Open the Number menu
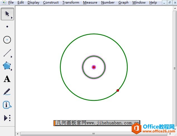Viewport: 177px width, 136px height. [x=108, y=2]
